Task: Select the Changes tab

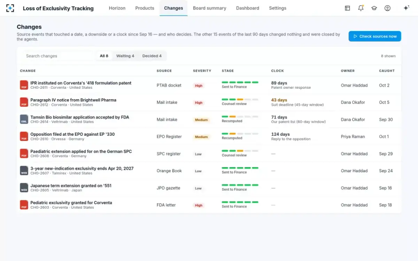Action: 173,8
